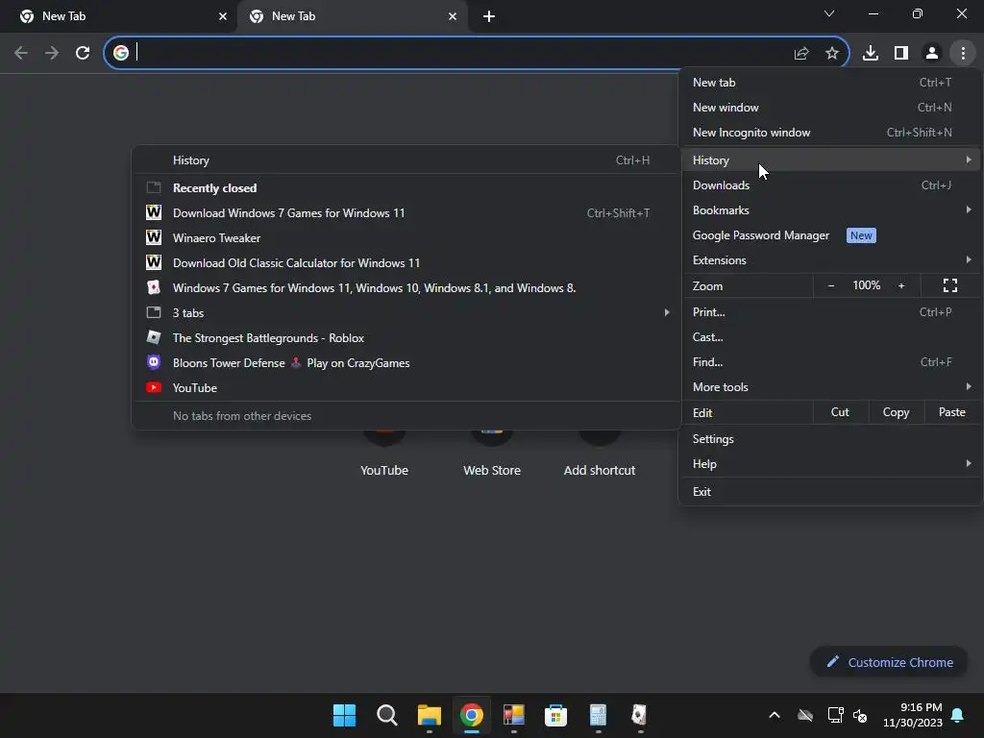Choose New window from the menu

click(830, 108)
